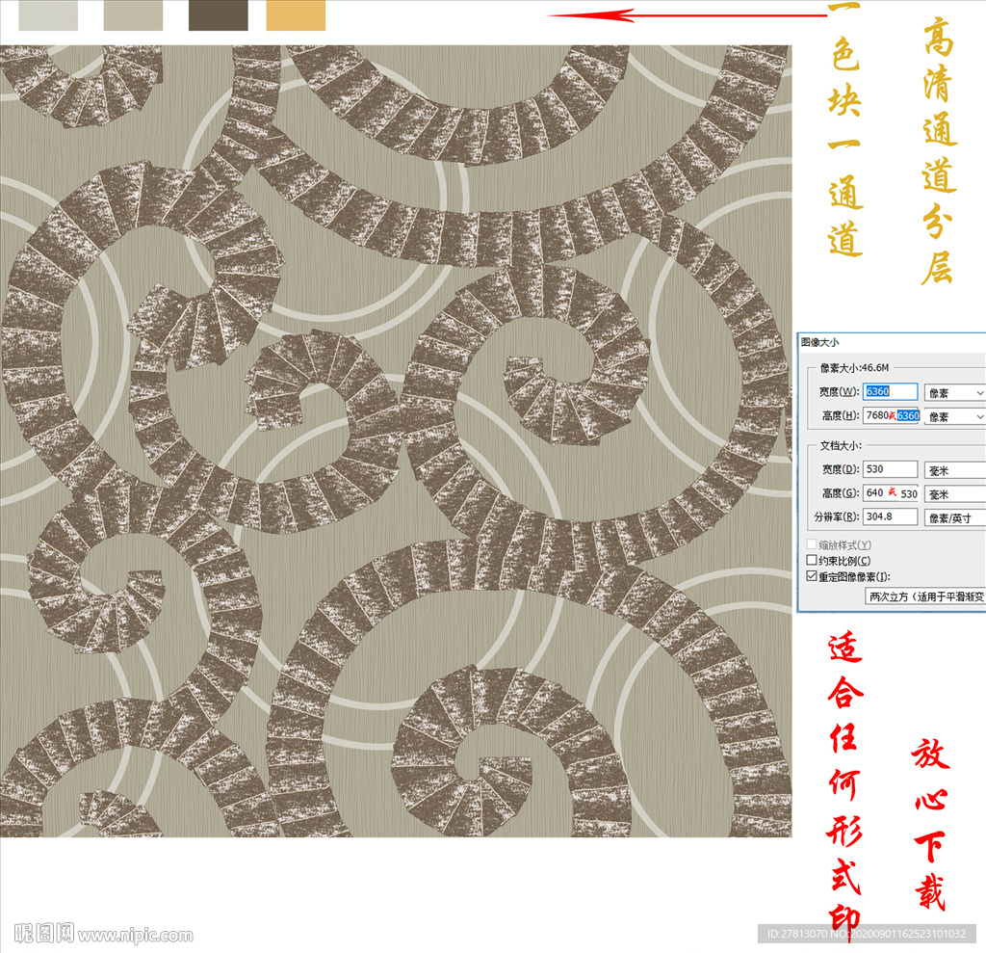Enable the 约束比例 checkbox
Screen dimensions: 986x953
(812, 560)
